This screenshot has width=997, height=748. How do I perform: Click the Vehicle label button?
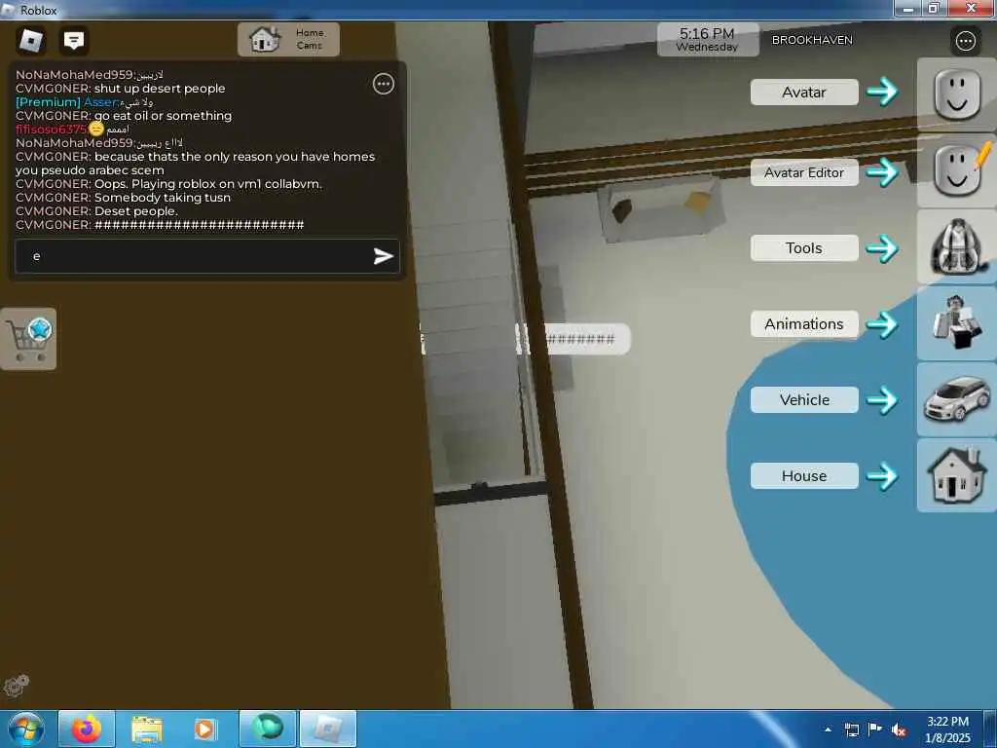pyautogui.click(x=803, y=400)
